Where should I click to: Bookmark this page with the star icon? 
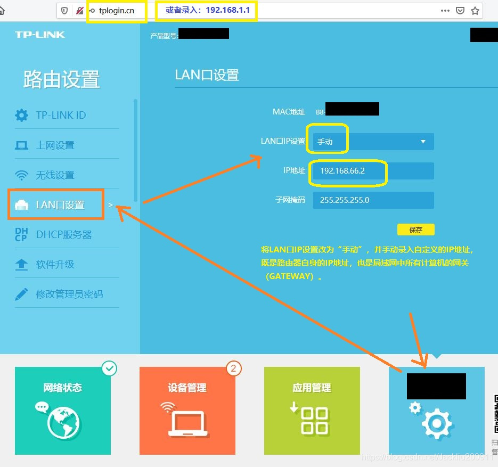pyautogui.click(x=475, y=11)
